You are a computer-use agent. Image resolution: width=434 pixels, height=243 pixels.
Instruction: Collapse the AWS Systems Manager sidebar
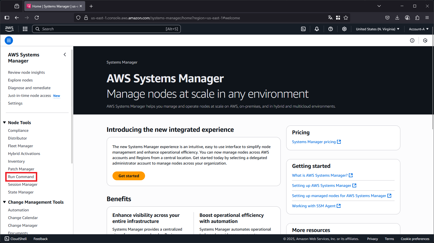(65, 54)
